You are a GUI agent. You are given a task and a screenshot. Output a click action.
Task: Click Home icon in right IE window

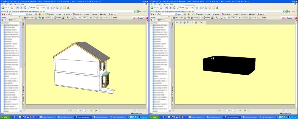174,8
